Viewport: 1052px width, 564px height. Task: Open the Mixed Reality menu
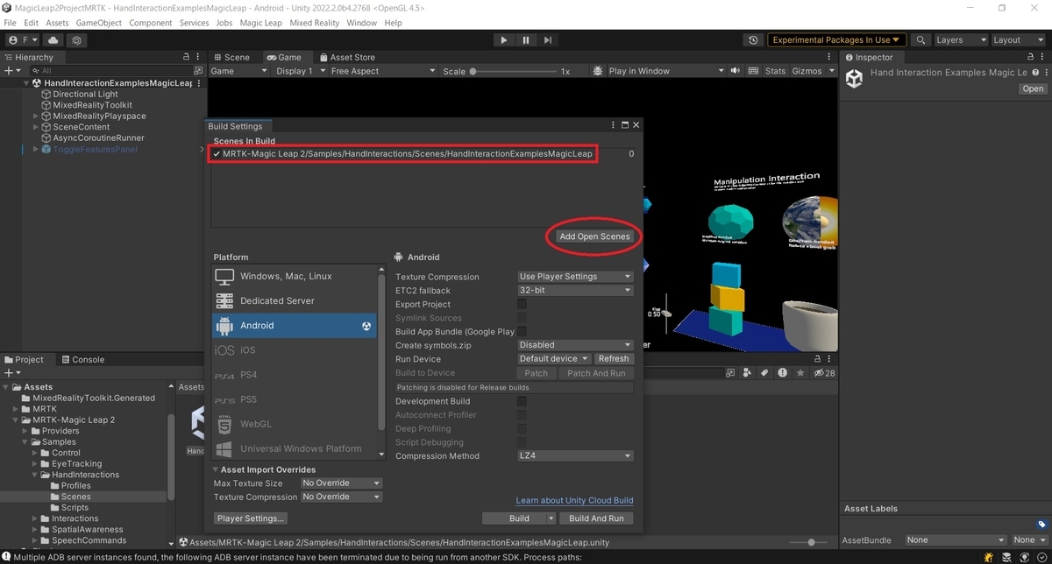316,23
